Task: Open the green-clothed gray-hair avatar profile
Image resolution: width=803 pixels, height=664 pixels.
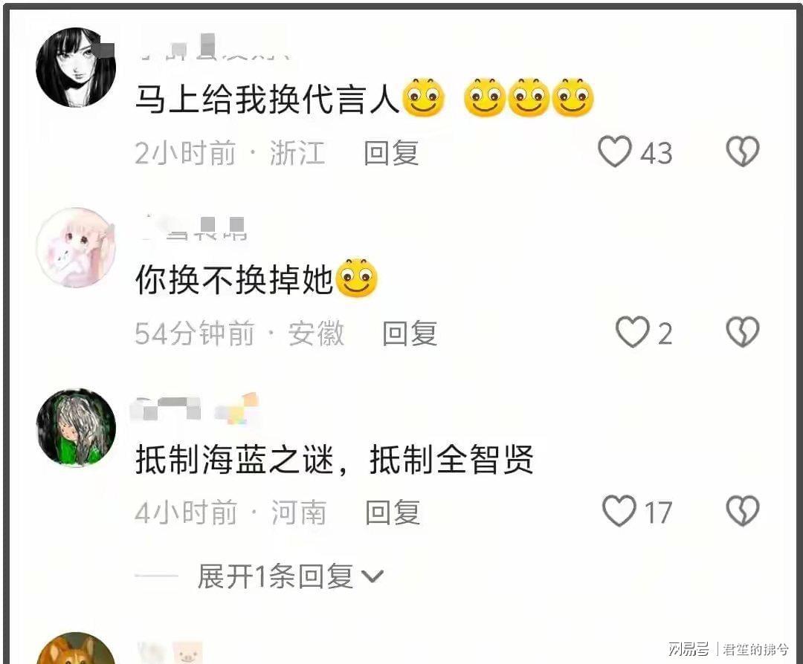Action: (x=76, y=428)
